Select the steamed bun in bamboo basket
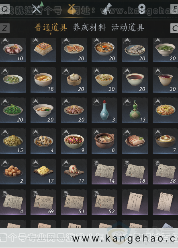 click(x=74, y=80)
